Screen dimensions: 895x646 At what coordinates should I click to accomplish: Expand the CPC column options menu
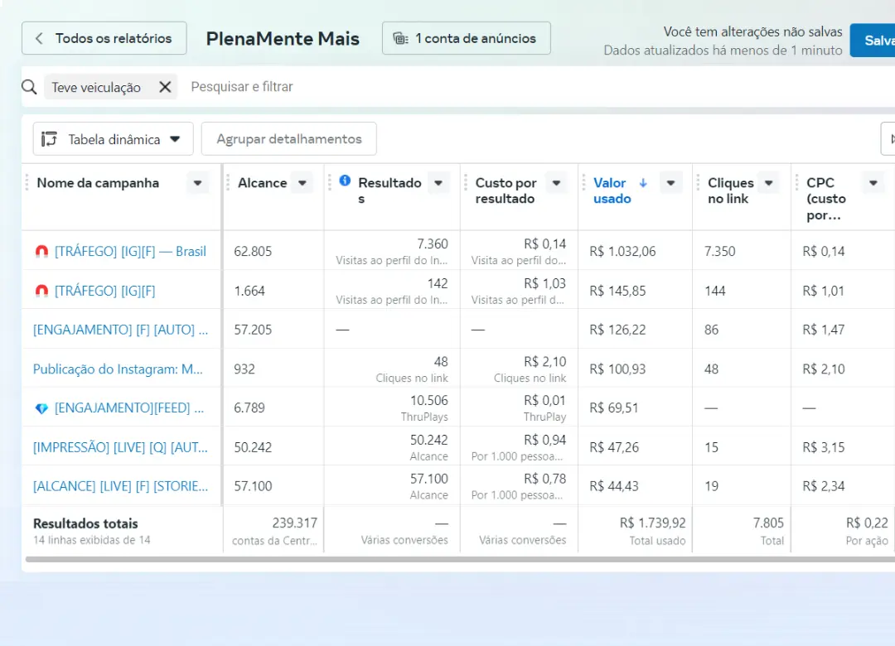[873, 183]
